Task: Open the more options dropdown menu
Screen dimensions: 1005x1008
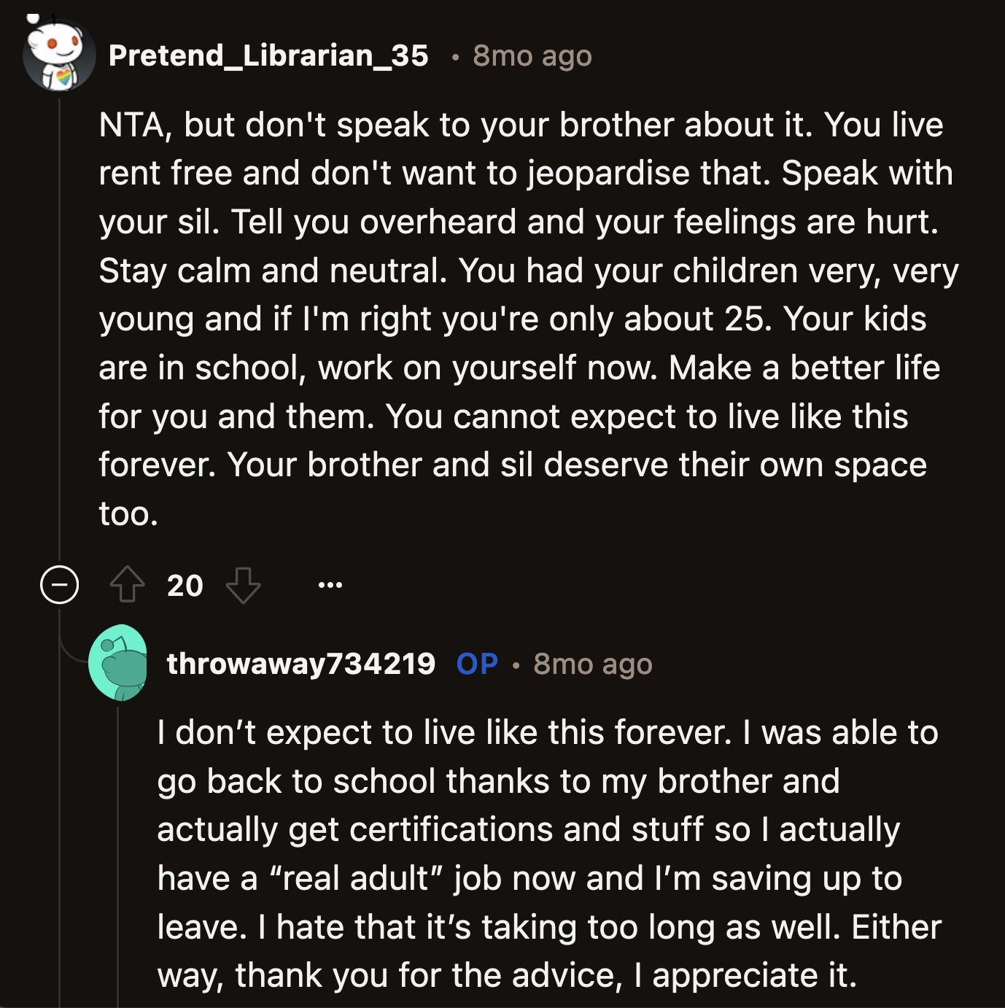Action: point(330,585)
